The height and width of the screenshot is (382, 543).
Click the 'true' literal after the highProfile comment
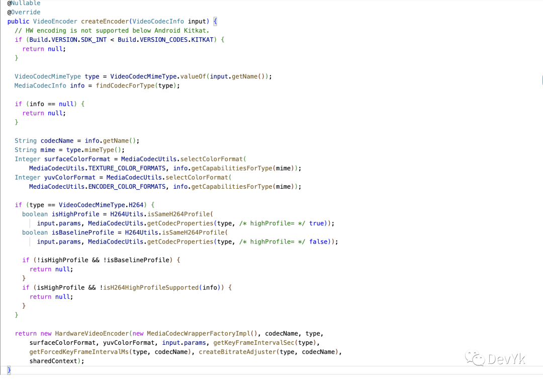(x=317, y=223)
